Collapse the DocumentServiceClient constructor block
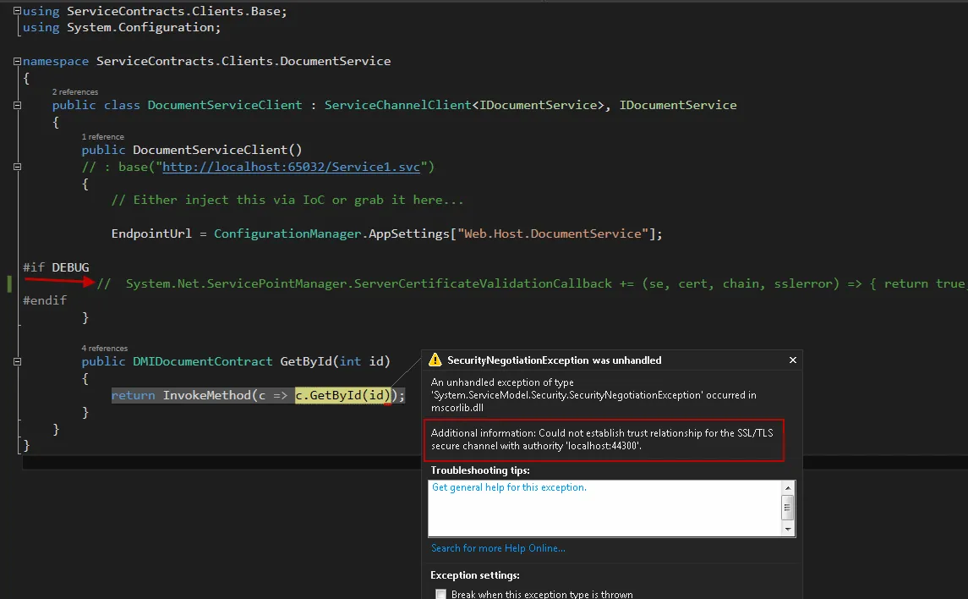968x599 pixels. 17,167
